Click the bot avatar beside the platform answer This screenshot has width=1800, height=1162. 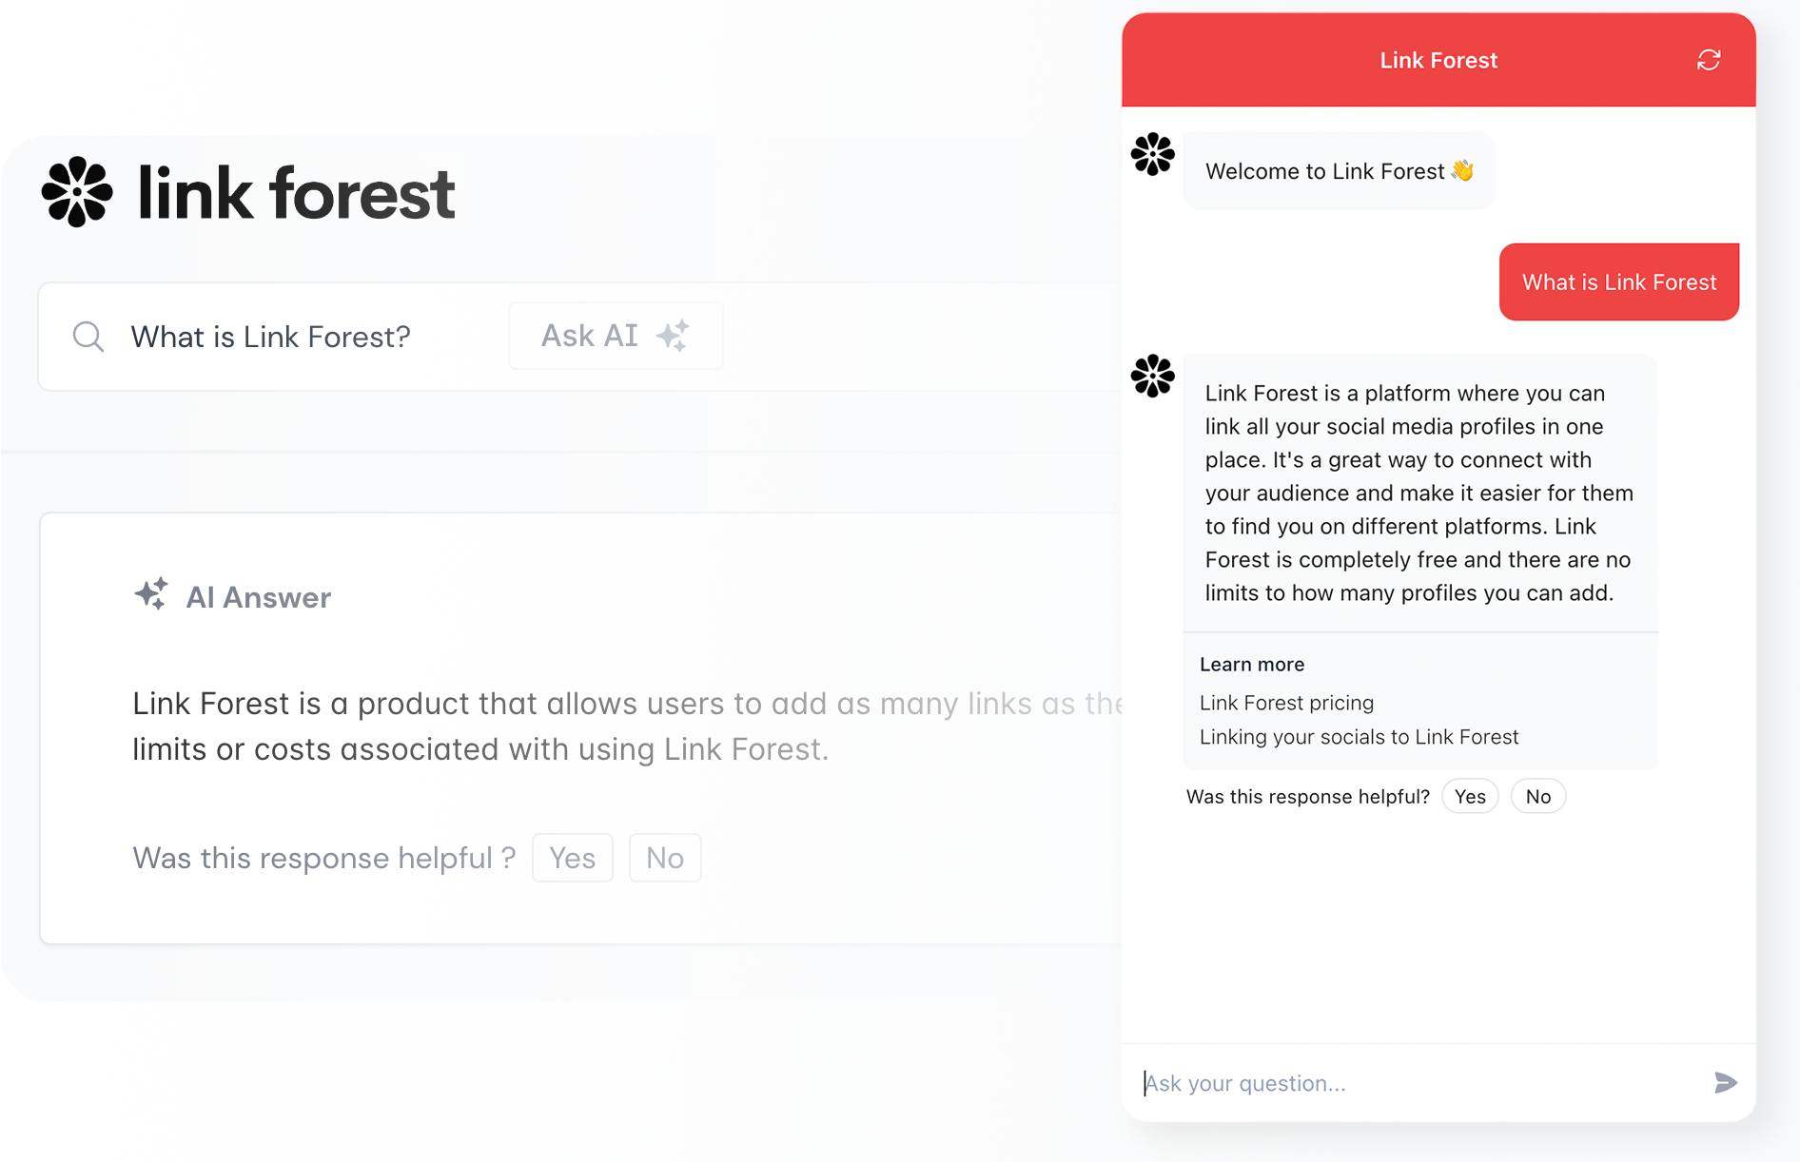pos(1153,376)
